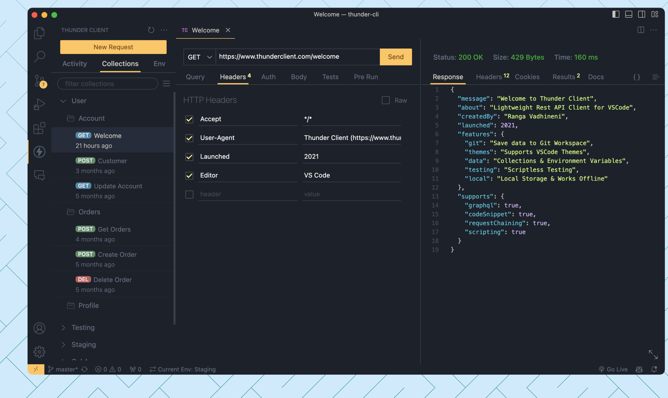Screen dimensions: 668x398
Task: Switch to the Body request tab
Action: coord(299,77)
